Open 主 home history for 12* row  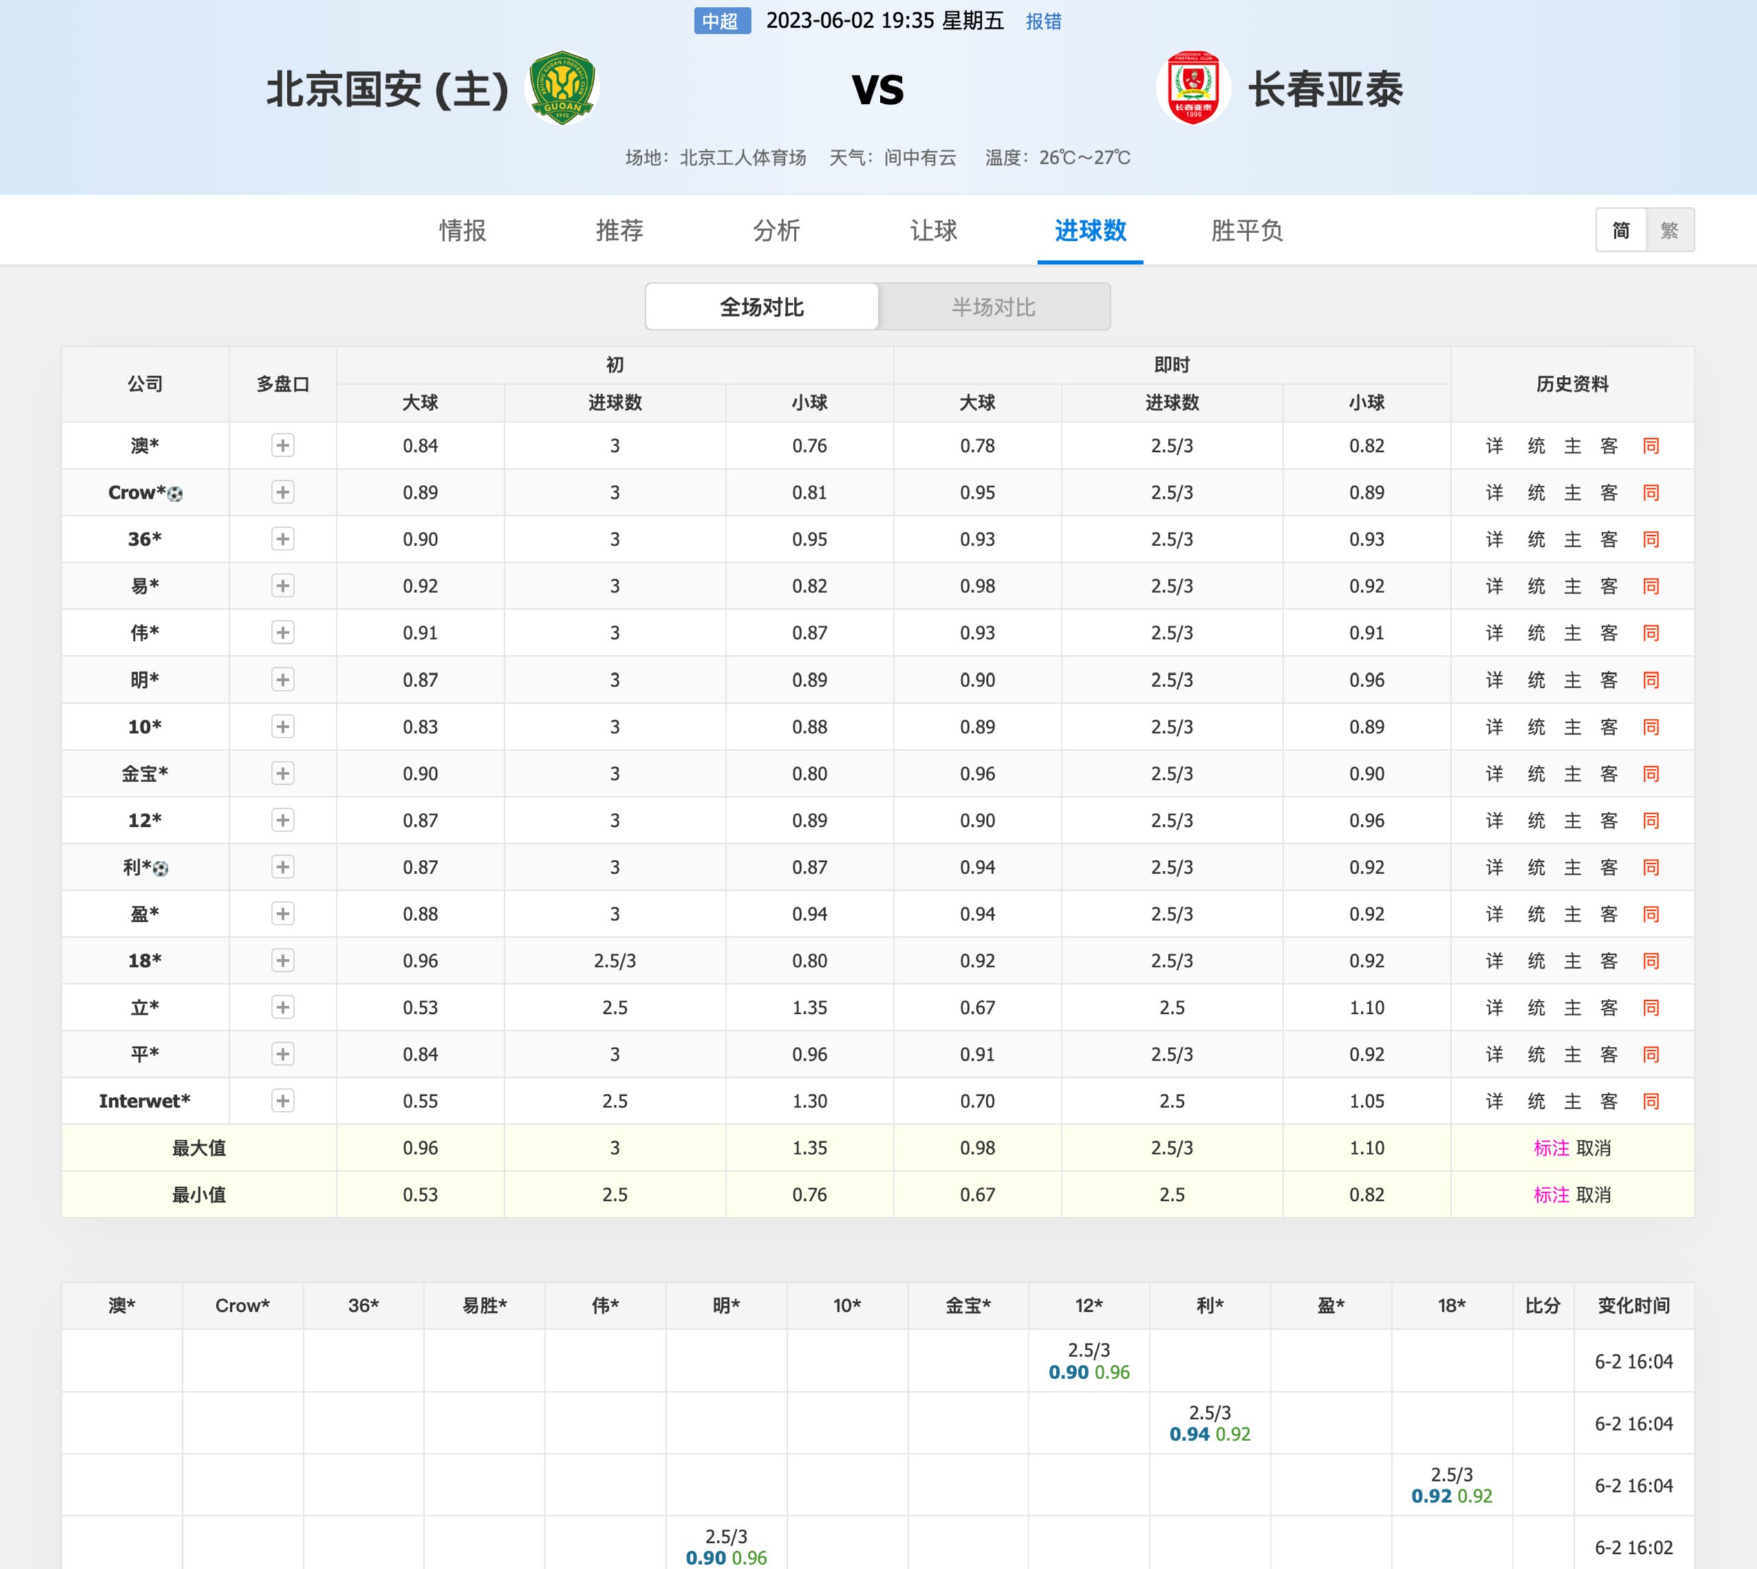(1573, 820)
